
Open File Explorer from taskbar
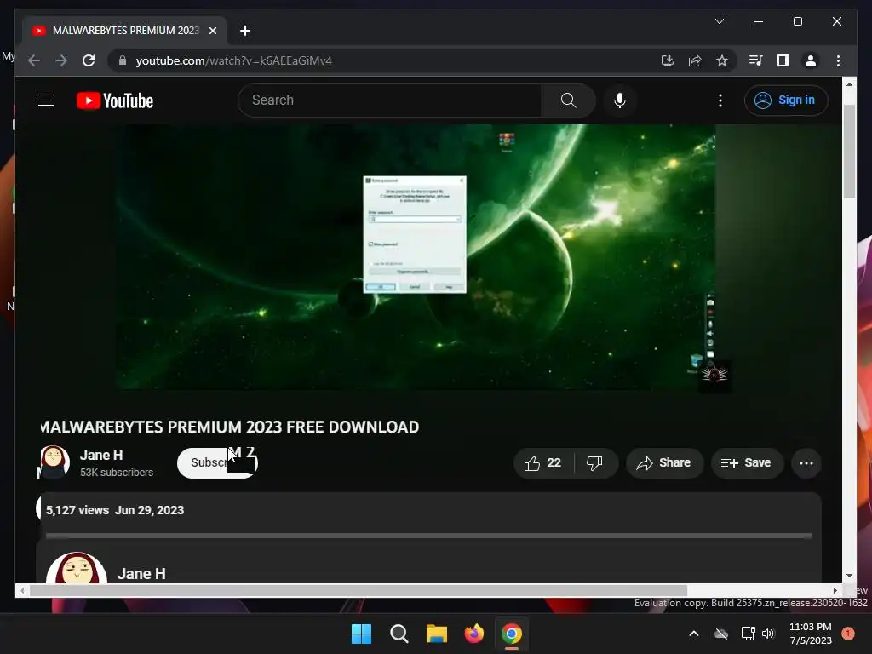[x=437, y=634]
